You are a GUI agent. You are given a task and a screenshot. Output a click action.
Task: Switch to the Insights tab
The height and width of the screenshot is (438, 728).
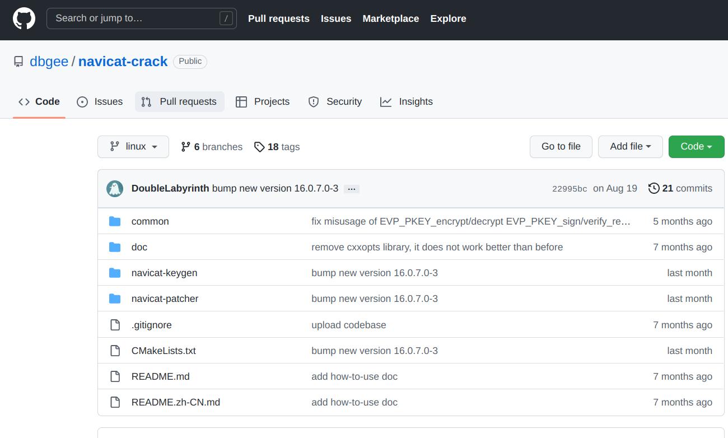[x=407, y=102]
